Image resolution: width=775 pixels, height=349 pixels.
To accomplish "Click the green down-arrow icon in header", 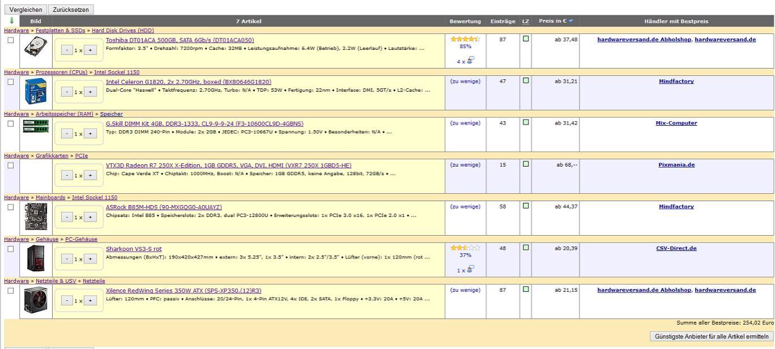I will coord(11,21).
